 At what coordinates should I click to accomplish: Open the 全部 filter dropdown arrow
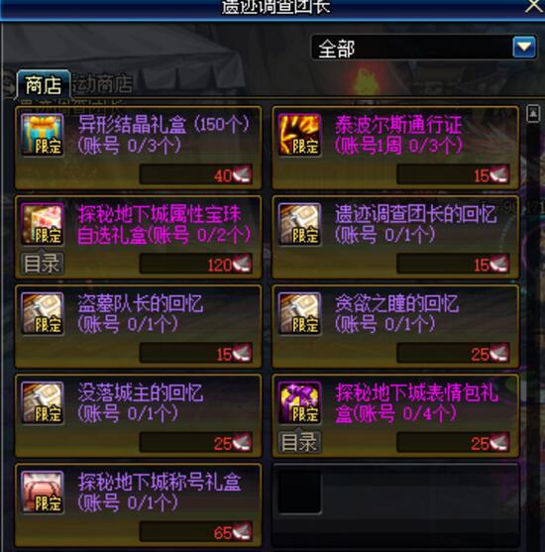[524, 48]
